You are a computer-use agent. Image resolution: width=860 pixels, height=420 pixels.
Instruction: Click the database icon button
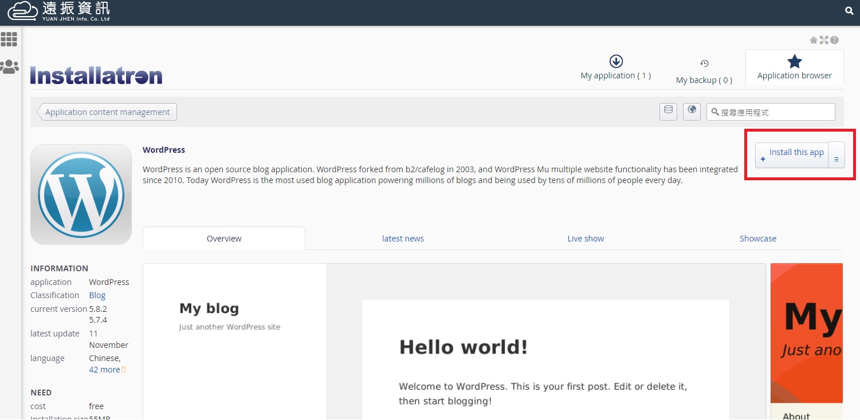point(668,112)
